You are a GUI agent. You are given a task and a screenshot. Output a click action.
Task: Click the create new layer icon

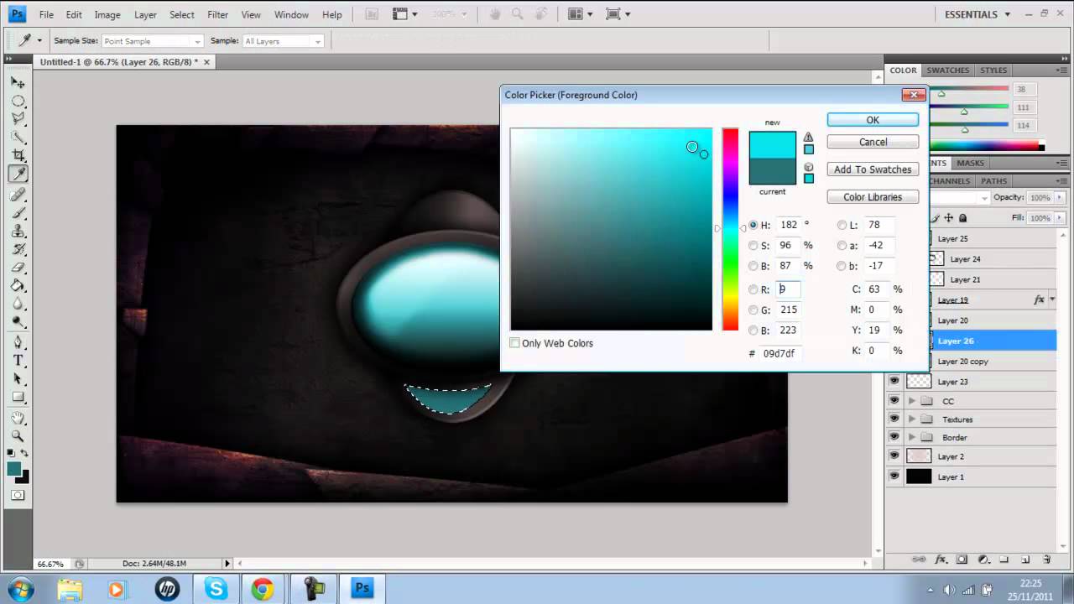point(1025,560)
